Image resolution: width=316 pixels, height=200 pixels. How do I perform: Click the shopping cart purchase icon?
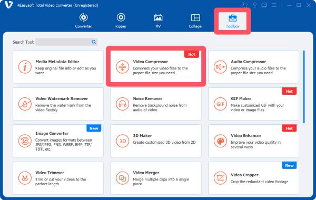point(245,5)
